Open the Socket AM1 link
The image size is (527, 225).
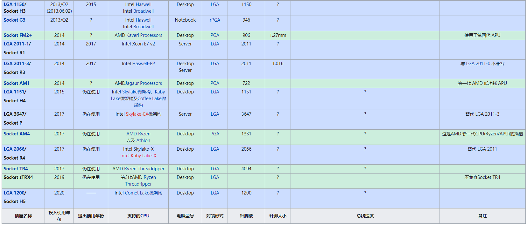17,83
